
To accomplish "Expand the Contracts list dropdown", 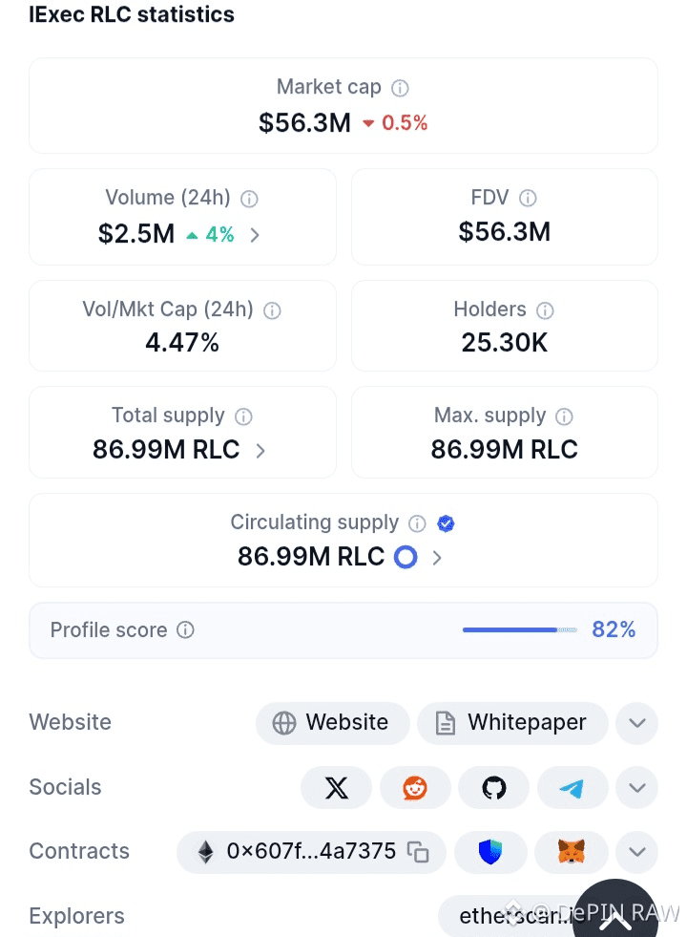I will (636, 852).
